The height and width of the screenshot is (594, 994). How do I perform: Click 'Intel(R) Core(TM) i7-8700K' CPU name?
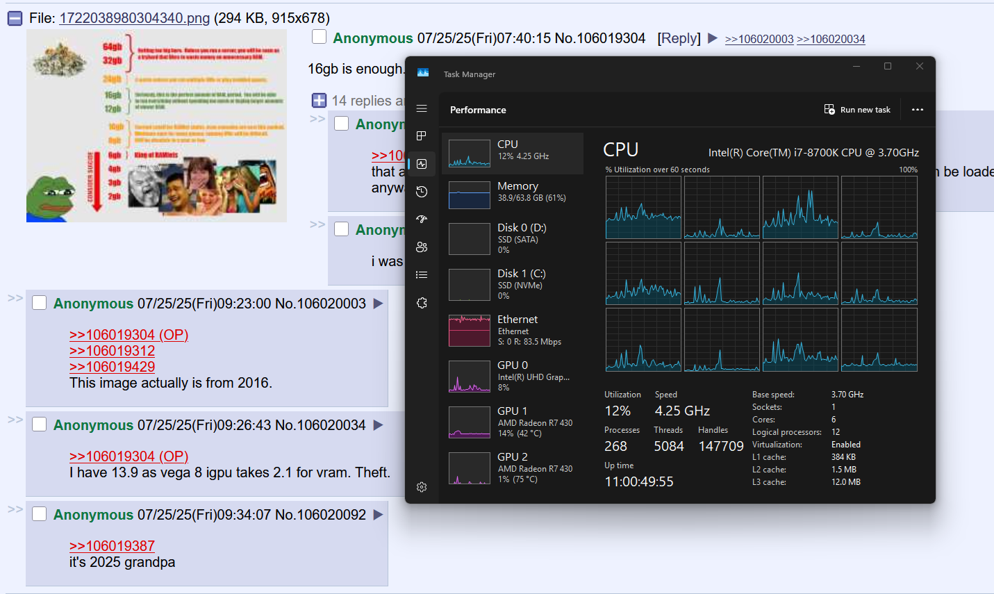tap(813, 153)
